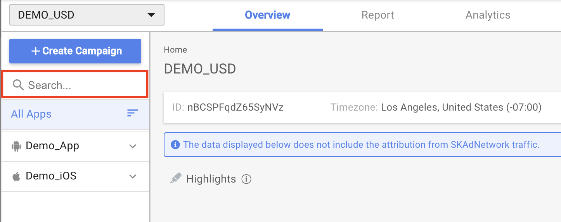Click the highlighter icon beside Highlights
Viewport: 561px width, 222px height.
(176, 178)
